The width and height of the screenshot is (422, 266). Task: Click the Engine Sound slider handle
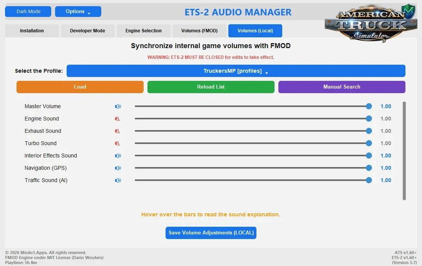369,119
